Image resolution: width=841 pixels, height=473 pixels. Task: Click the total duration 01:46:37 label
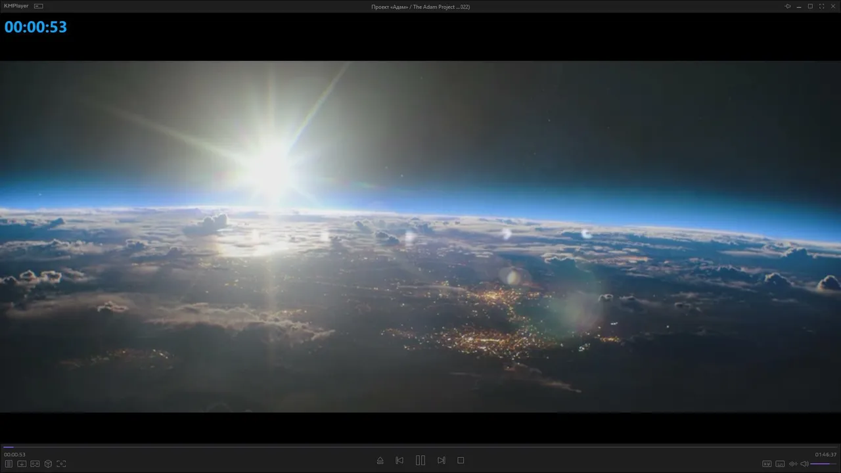pyautogui.click(x=826, y=455)
